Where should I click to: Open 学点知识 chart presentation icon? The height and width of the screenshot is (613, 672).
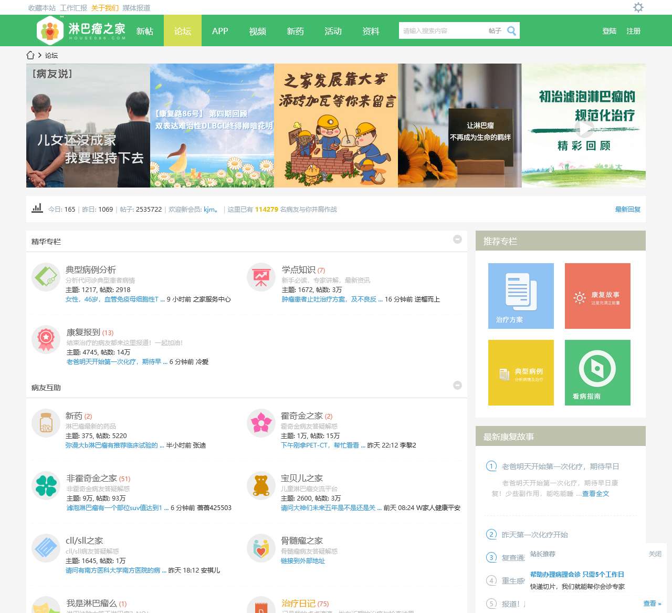[261, 278]
